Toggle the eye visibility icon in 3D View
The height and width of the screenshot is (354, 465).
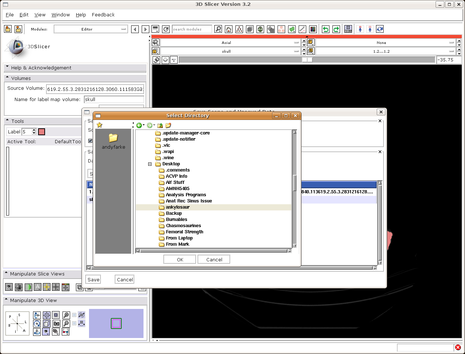[x=46, y=331]
